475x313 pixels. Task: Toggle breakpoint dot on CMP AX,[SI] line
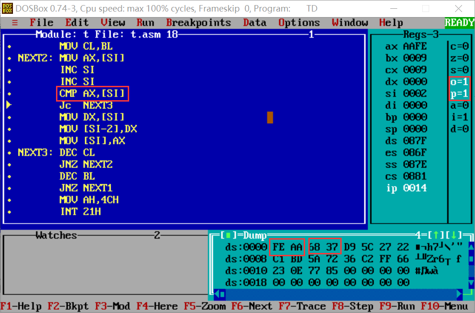[9, 94]
